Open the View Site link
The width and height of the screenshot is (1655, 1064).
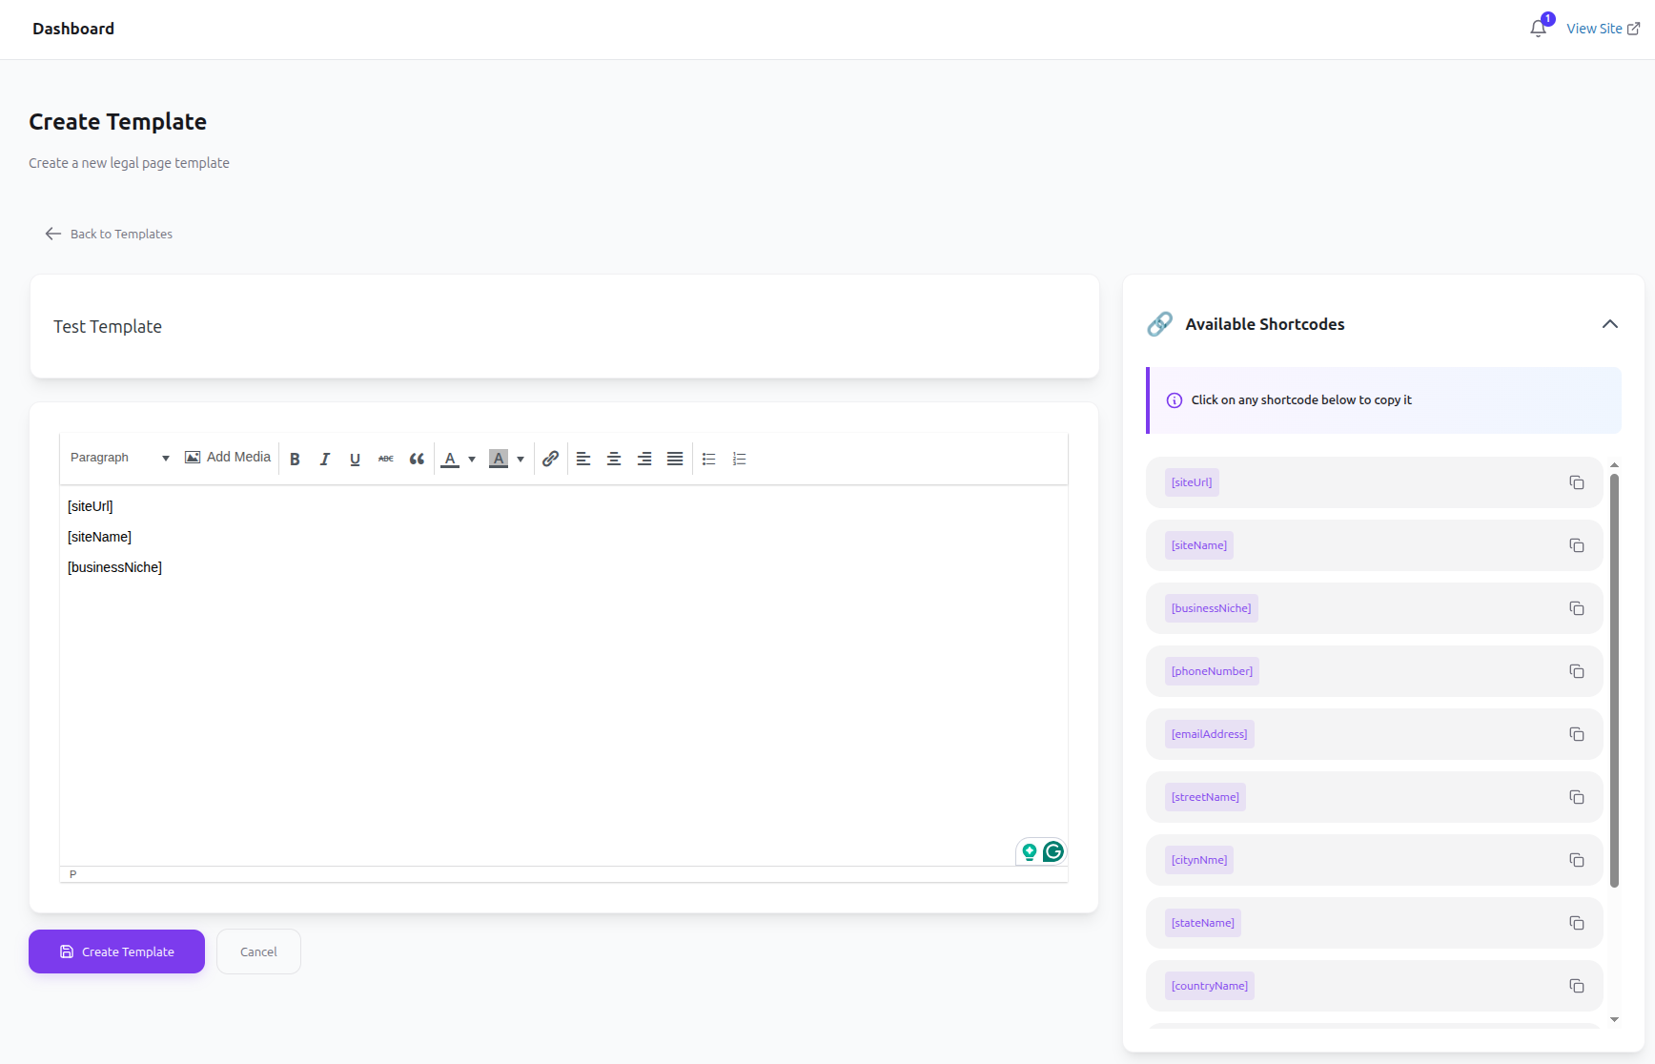pyautogui.click(x=1604, y=29)
